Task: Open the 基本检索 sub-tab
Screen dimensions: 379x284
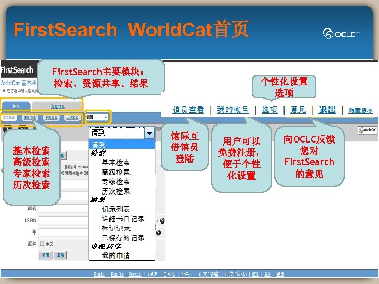Action: (x=9, y=118)
